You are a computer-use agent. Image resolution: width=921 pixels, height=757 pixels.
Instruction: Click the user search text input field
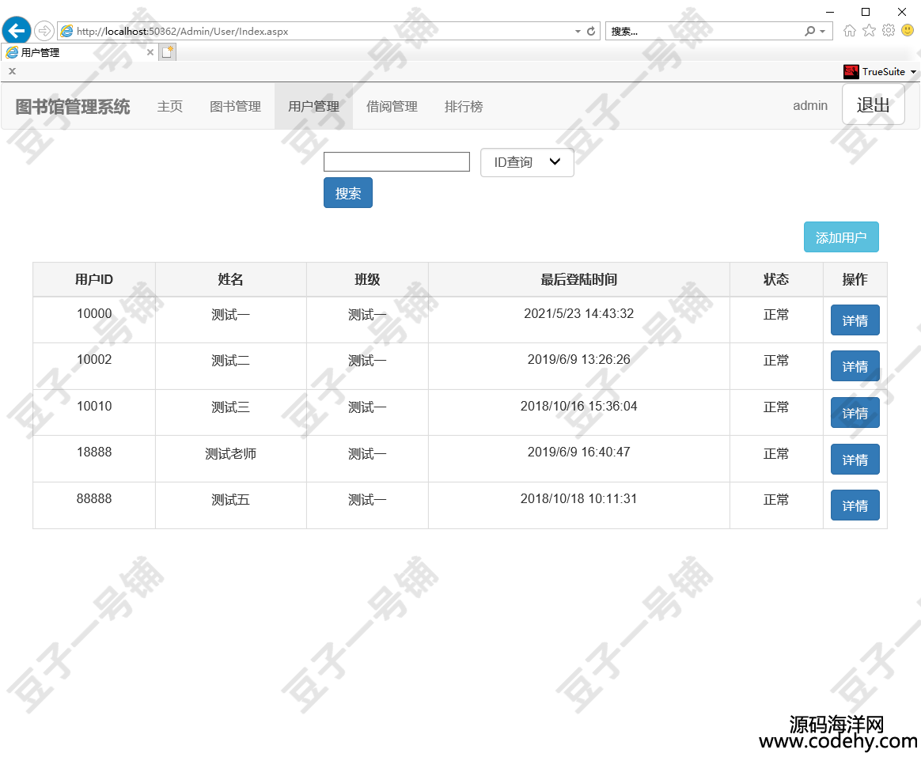pos(396,162)
